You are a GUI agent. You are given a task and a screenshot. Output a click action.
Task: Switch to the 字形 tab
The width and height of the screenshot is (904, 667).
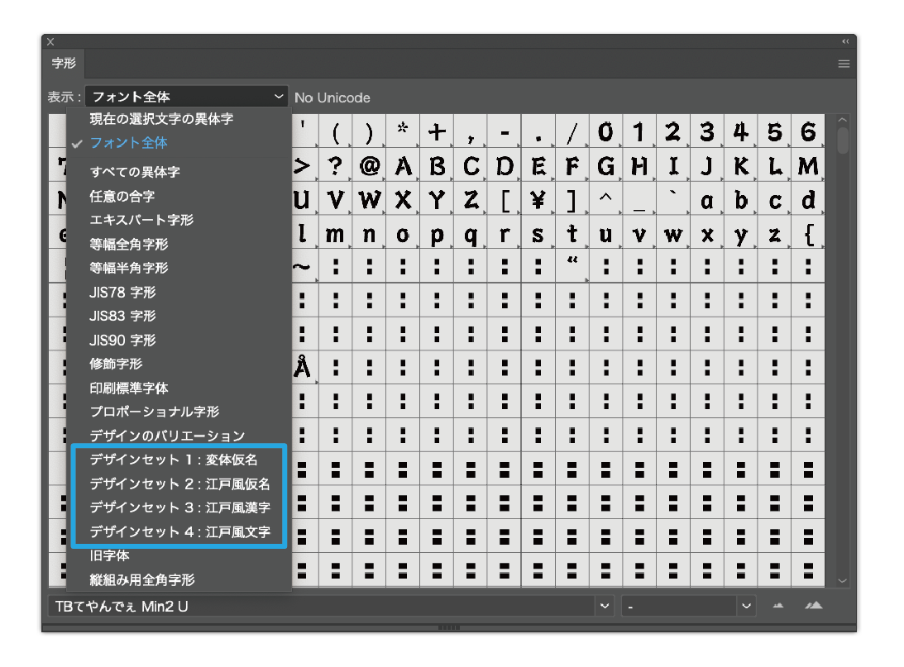coord(64,64)
